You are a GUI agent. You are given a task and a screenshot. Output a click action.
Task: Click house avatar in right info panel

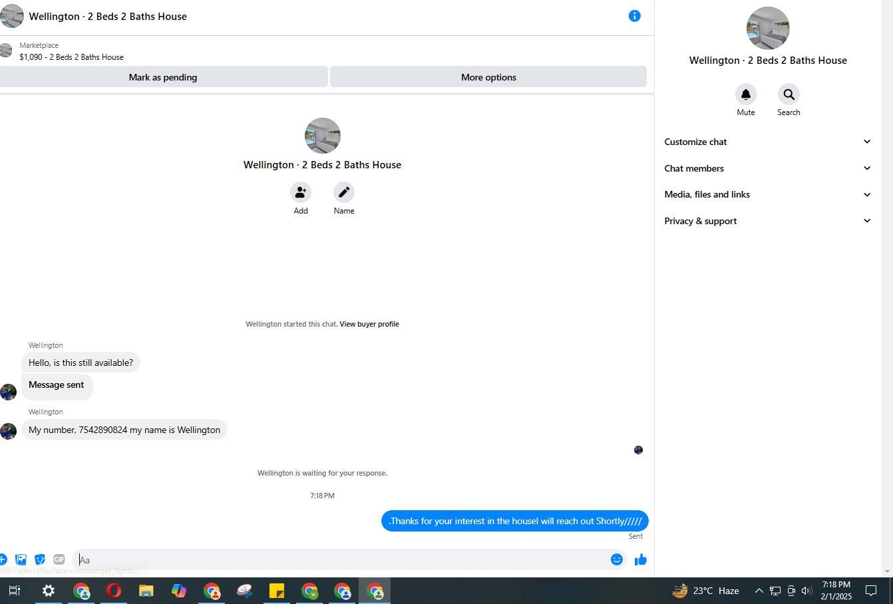pyautogui.click(x=768, y=29)
